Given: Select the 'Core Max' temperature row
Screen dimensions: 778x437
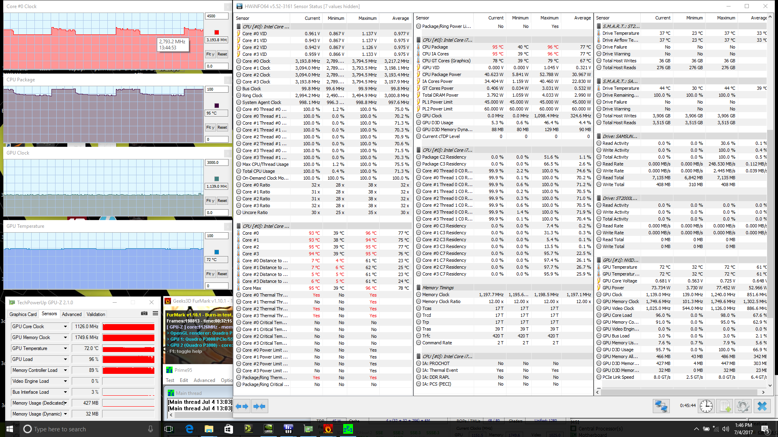Looking at the screenshot, I should [323, 288].
